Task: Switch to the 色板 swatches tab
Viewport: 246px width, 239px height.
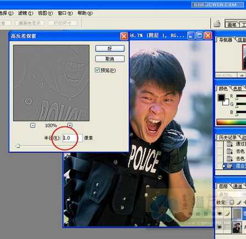Action: tap(238, 89)
